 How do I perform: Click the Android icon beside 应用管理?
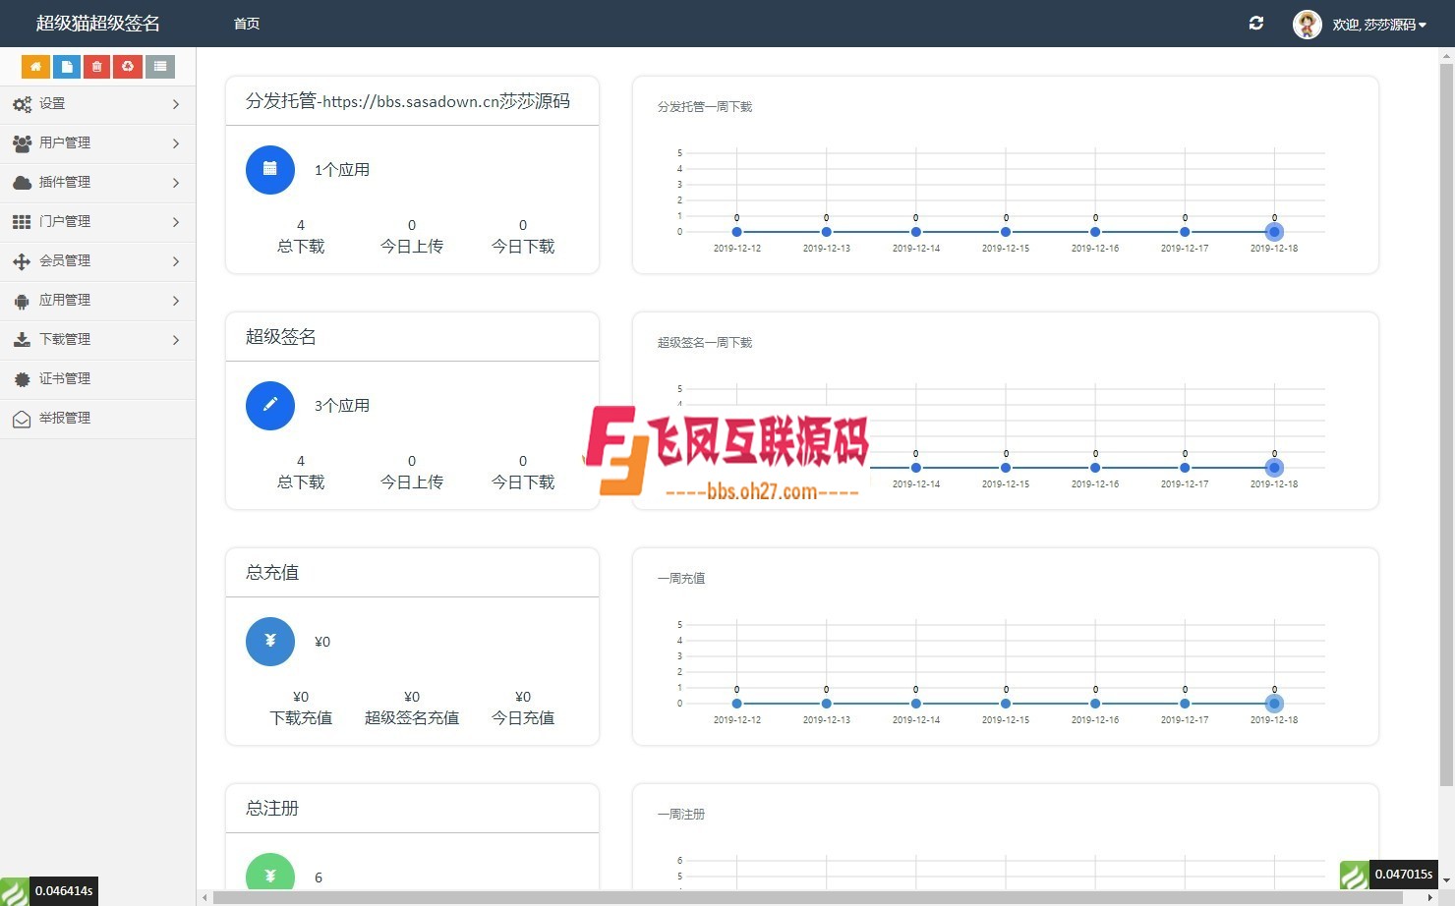pos(22,301)
